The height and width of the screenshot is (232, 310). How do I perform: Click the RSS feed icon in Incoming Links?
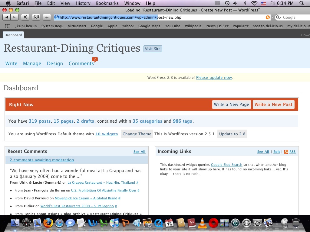pos(286,152)
